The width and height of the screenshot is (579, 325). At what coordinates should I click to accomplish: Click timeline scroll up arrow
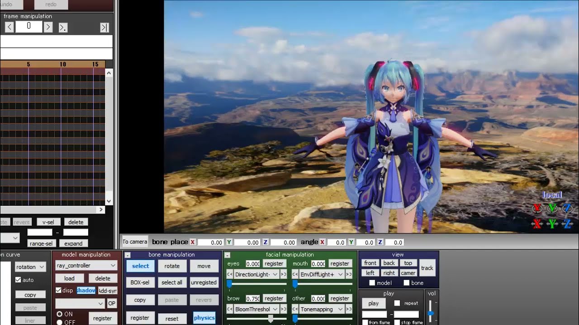[x=109, y=72]
